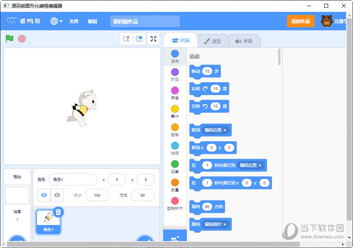Open 随机位置 dropdown in 秒内滑行到 block
The height and width of the screenshot is (248, 353).
pos(251,166)
